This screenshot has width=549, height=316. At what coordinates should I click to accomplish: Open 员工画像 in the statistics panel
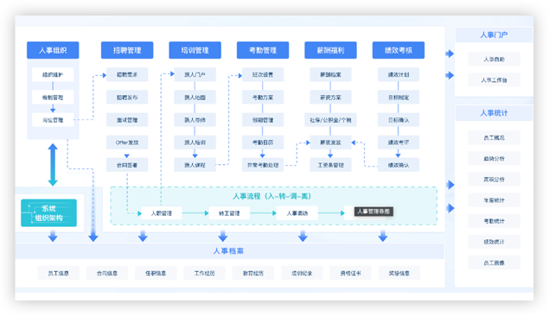pyautogui.click(x=494, y=262)
